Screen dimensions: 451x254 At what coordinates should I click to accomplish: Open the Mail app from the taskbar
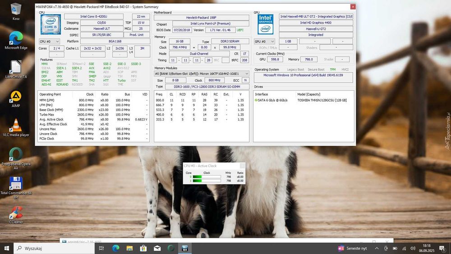point(157,248)
